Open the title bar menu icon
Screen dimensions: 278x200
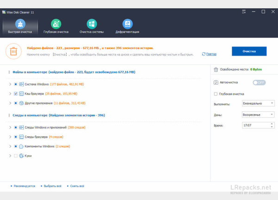coord(244,12)
